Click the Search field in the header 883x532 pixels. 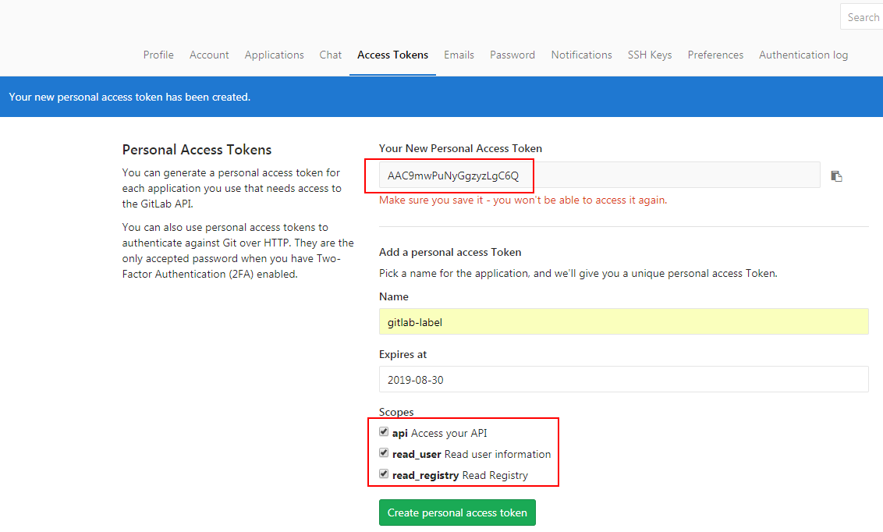tap(862, 17)
